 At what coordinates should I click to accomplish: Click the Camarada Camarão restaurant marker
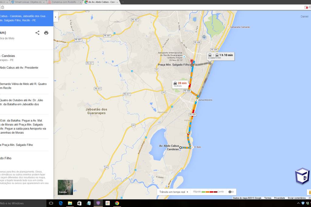(228, 27)
